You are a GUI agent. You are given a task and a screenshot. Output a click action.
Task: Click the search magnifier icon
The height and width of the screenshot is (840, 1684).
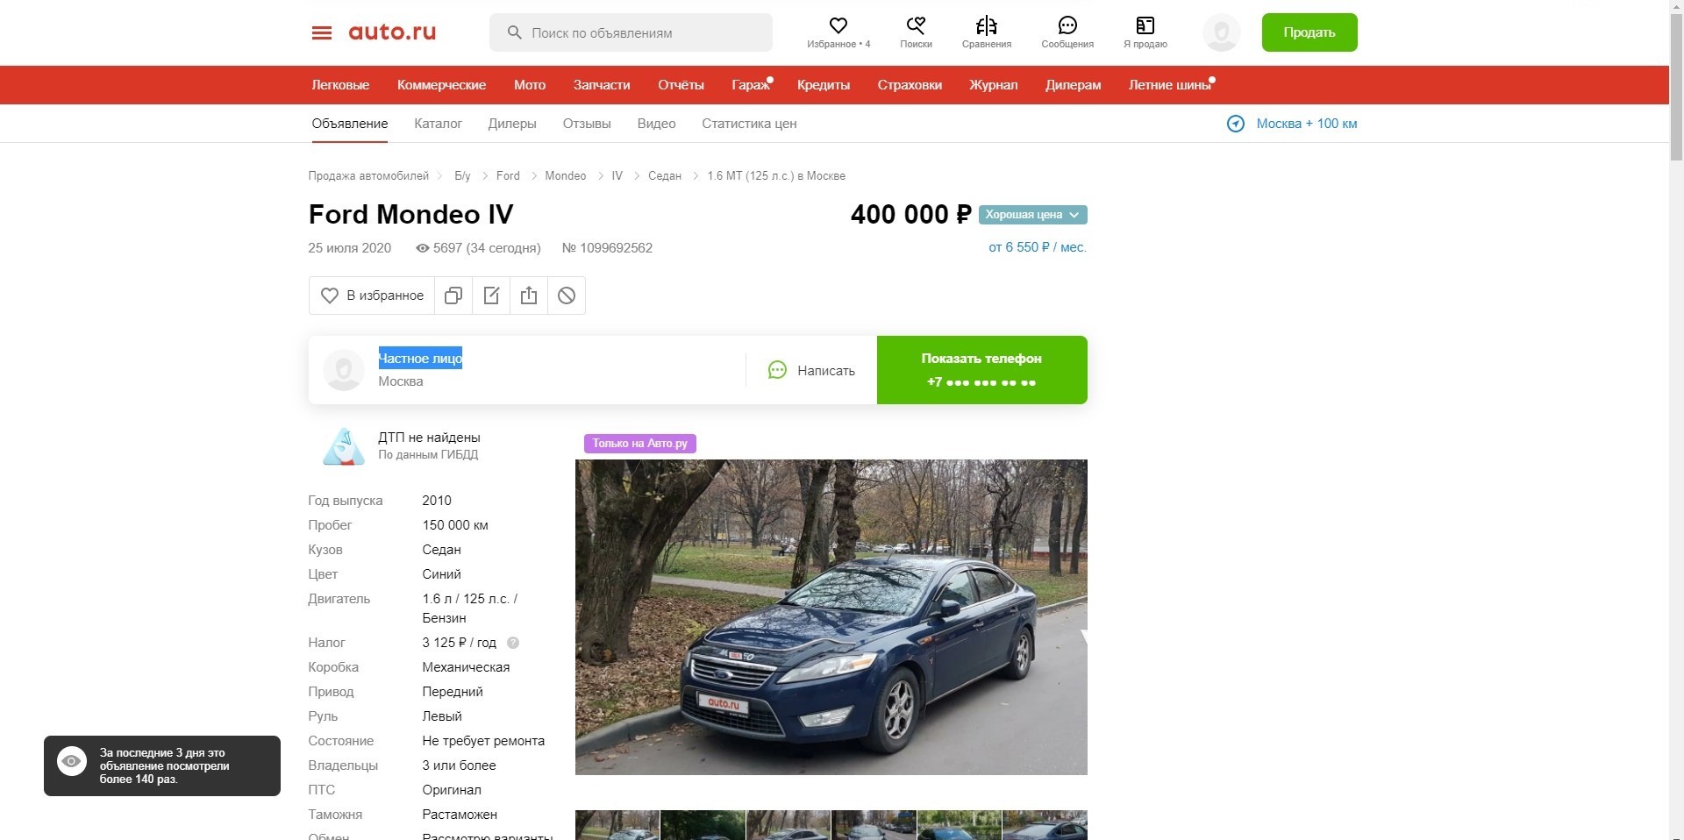515,32
